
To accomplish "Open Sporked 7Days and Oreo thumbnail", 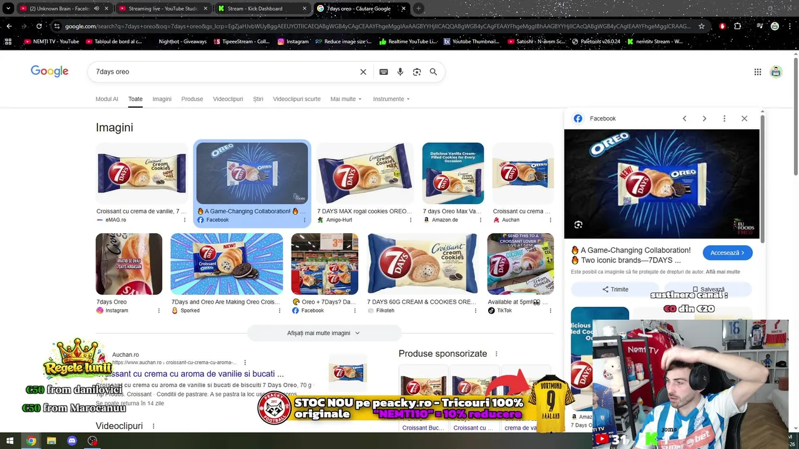I will [227, 264].
